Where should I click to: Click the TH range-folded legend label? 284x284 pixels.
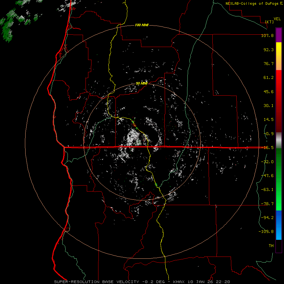coord(271,246)
